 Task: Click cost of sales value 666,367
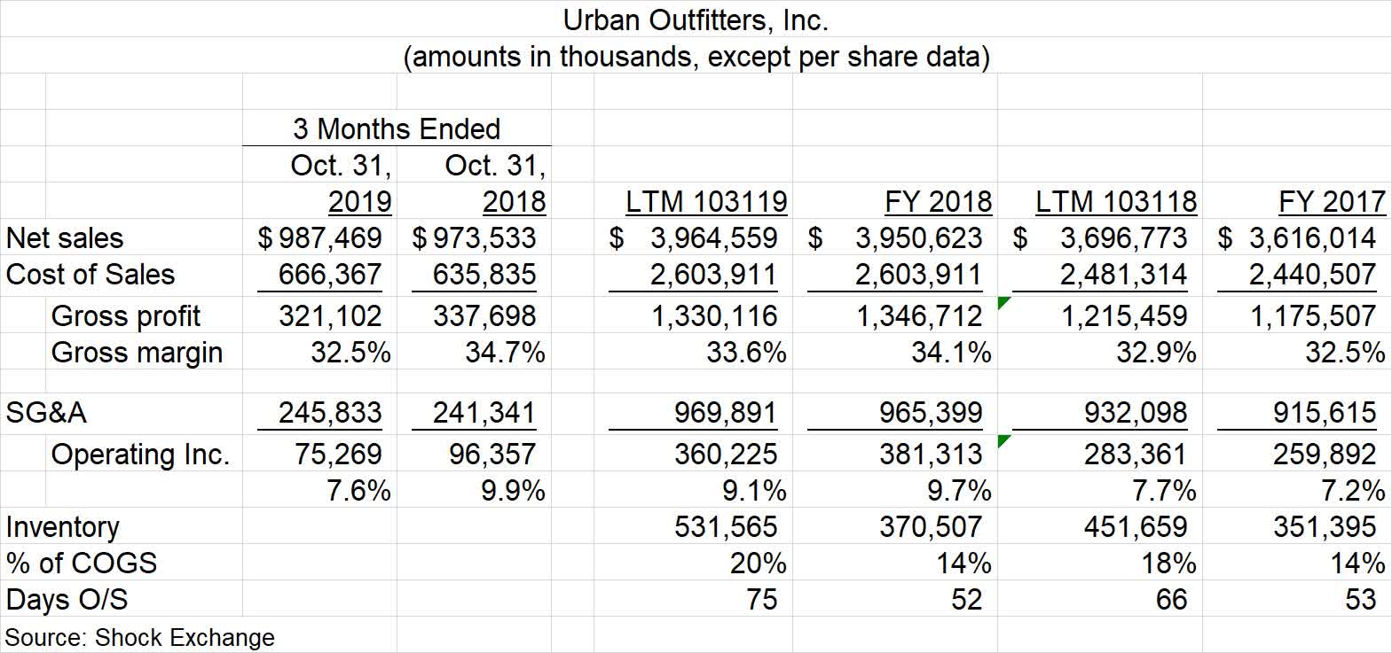point(330,275)
